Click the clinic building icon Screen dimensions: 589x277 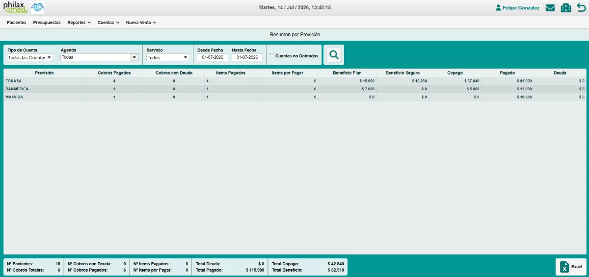(x=566, y=8)
